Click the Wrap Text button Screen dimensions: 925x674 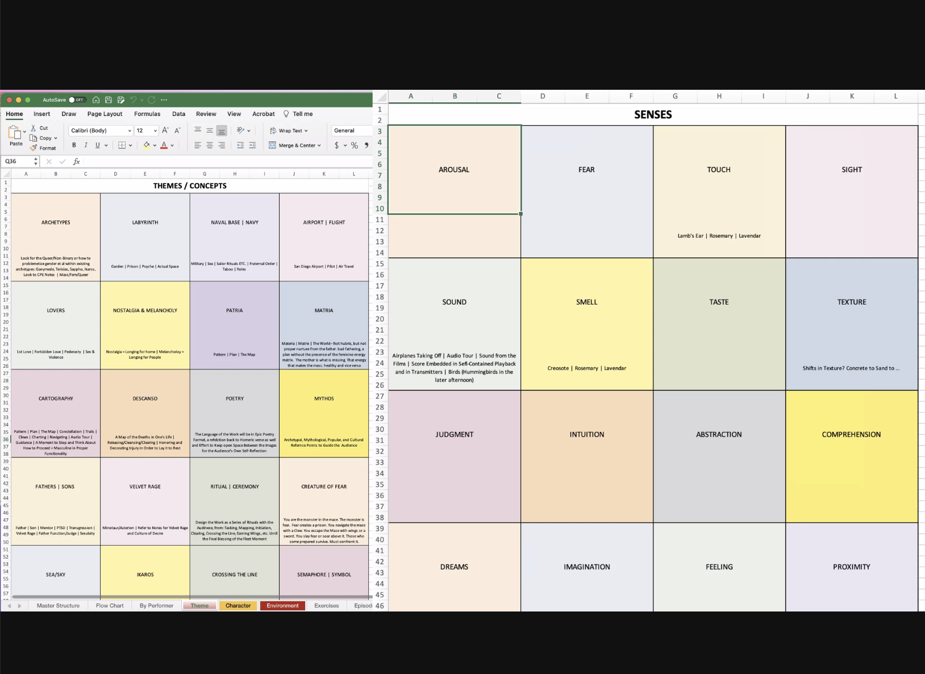(x=288, y=131)
